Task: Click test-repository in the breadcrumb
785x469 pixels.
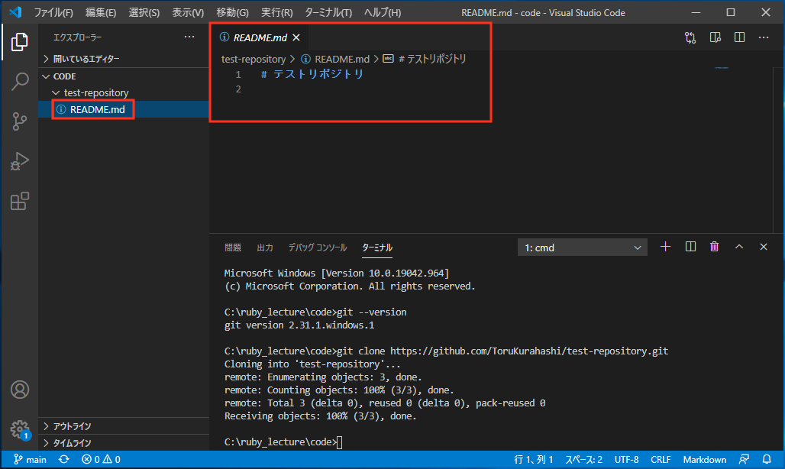Action: 254,59
